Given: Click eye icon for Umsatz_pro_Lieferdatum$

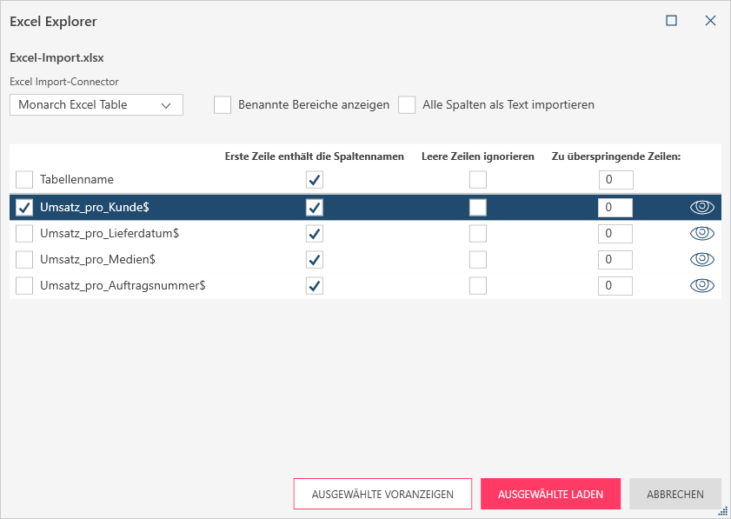Looking at the screenshot, I should click(701, 233).
